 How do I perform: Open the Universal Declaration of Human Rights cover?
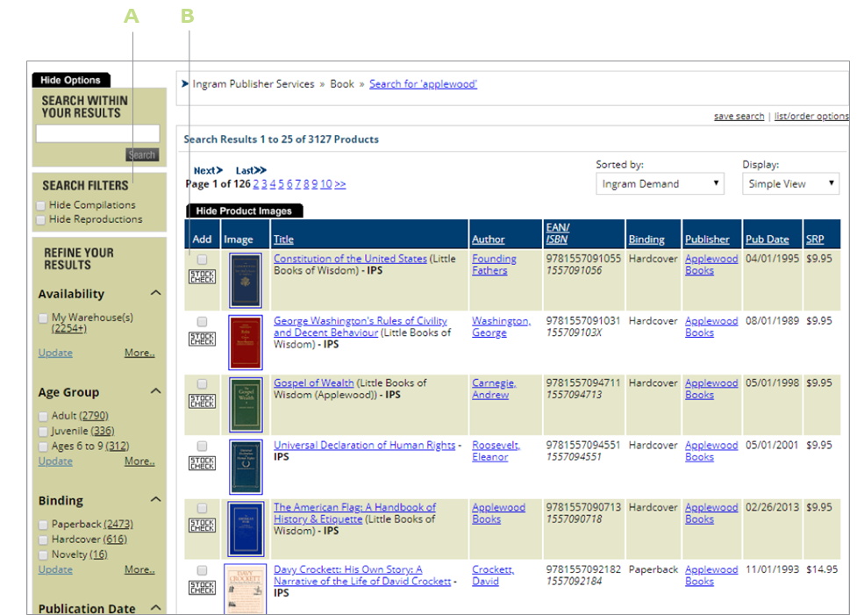point(246,467)
